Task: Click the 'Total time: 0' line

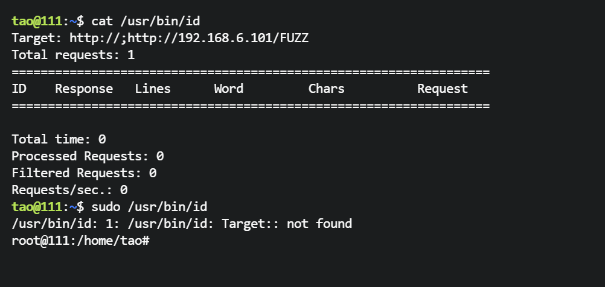Action: point(59,139)
